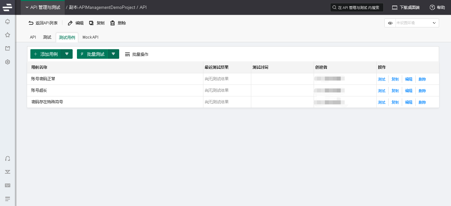The height and width of the screenshot is (206, 451).
Task: Open the arrow dropdown beside 添加用例
Action: 67,54
